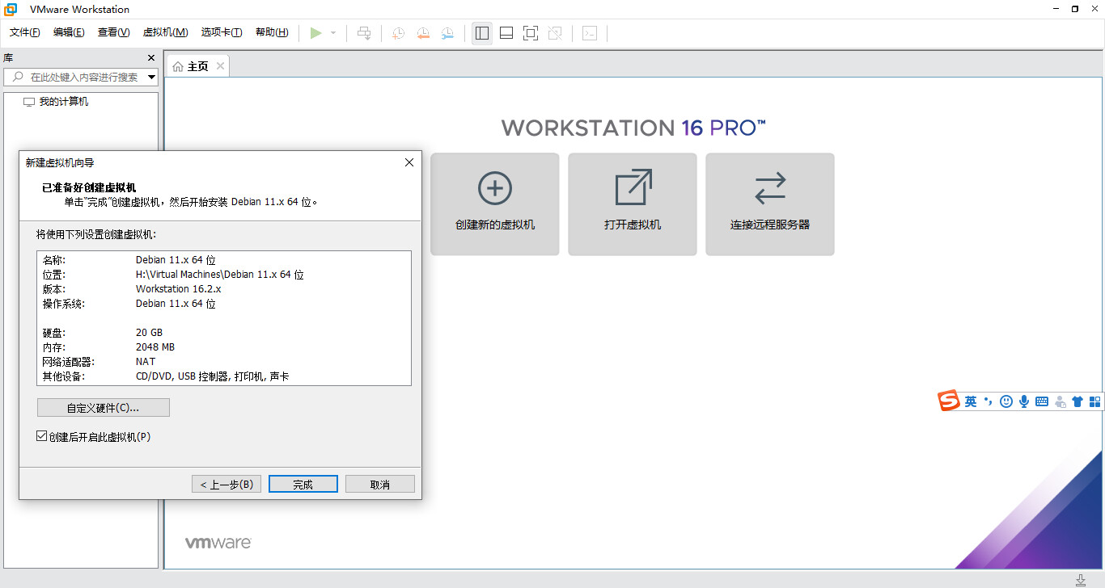1105x588 pixels.
Task: Open the 查看(V) menu
Action: coord(113,32)
